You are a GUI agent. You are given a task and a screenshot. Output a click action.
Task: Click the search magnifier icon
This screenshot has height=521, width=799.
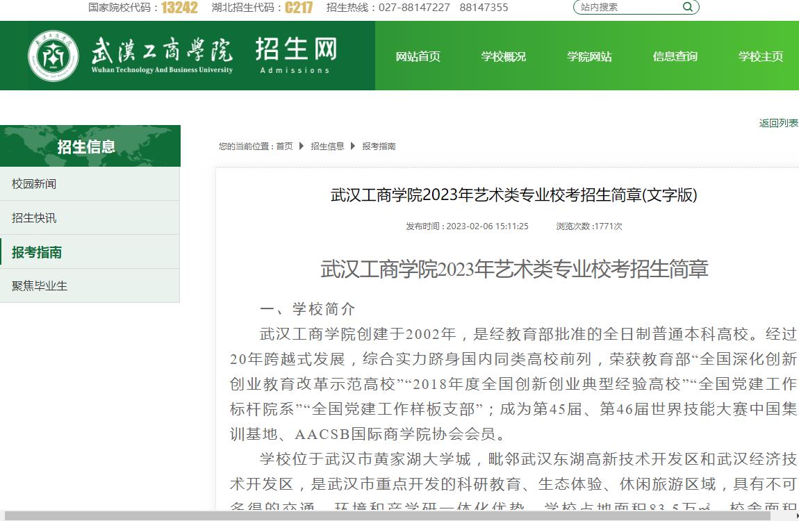click(687, 7)
